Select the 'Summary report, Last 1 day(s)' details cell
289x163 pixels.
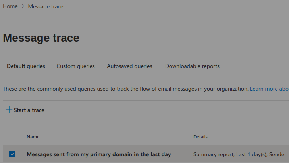[241, 154]
